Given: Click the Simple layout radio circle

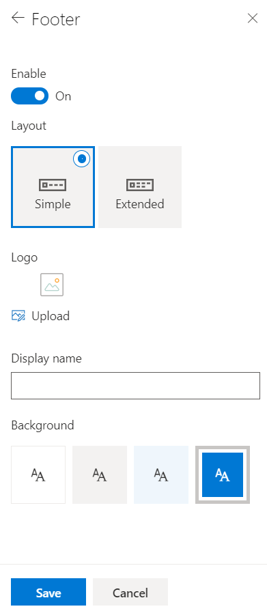Looking at the screenshot, I should point(82,158).
